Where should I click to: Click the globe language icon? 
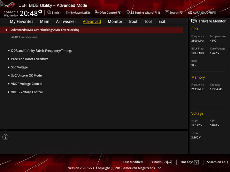coord(49,12)
